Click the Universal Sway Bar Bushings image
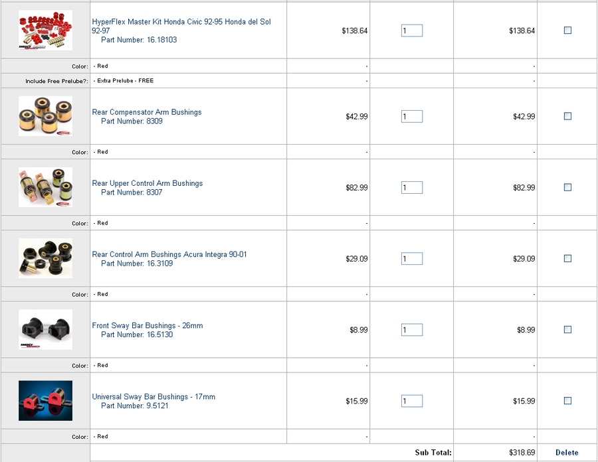This screenshot has height=462, width=598. coord(45,401)
